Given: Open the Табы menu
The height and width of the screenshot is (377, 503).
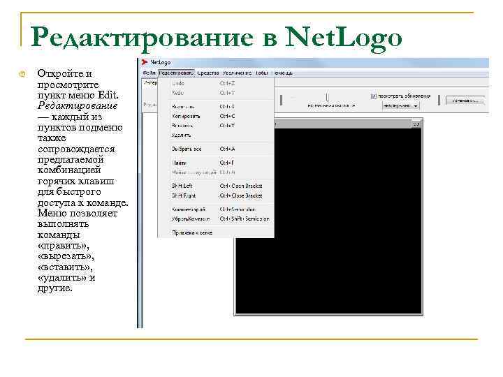Looking at the screenshot, I should (x=262, y=73).
